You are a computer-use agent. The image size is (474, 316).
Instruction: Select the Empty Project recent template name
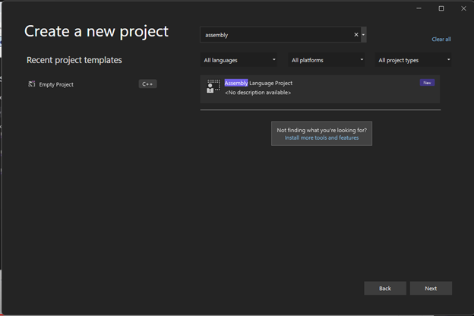pos(56,84)
